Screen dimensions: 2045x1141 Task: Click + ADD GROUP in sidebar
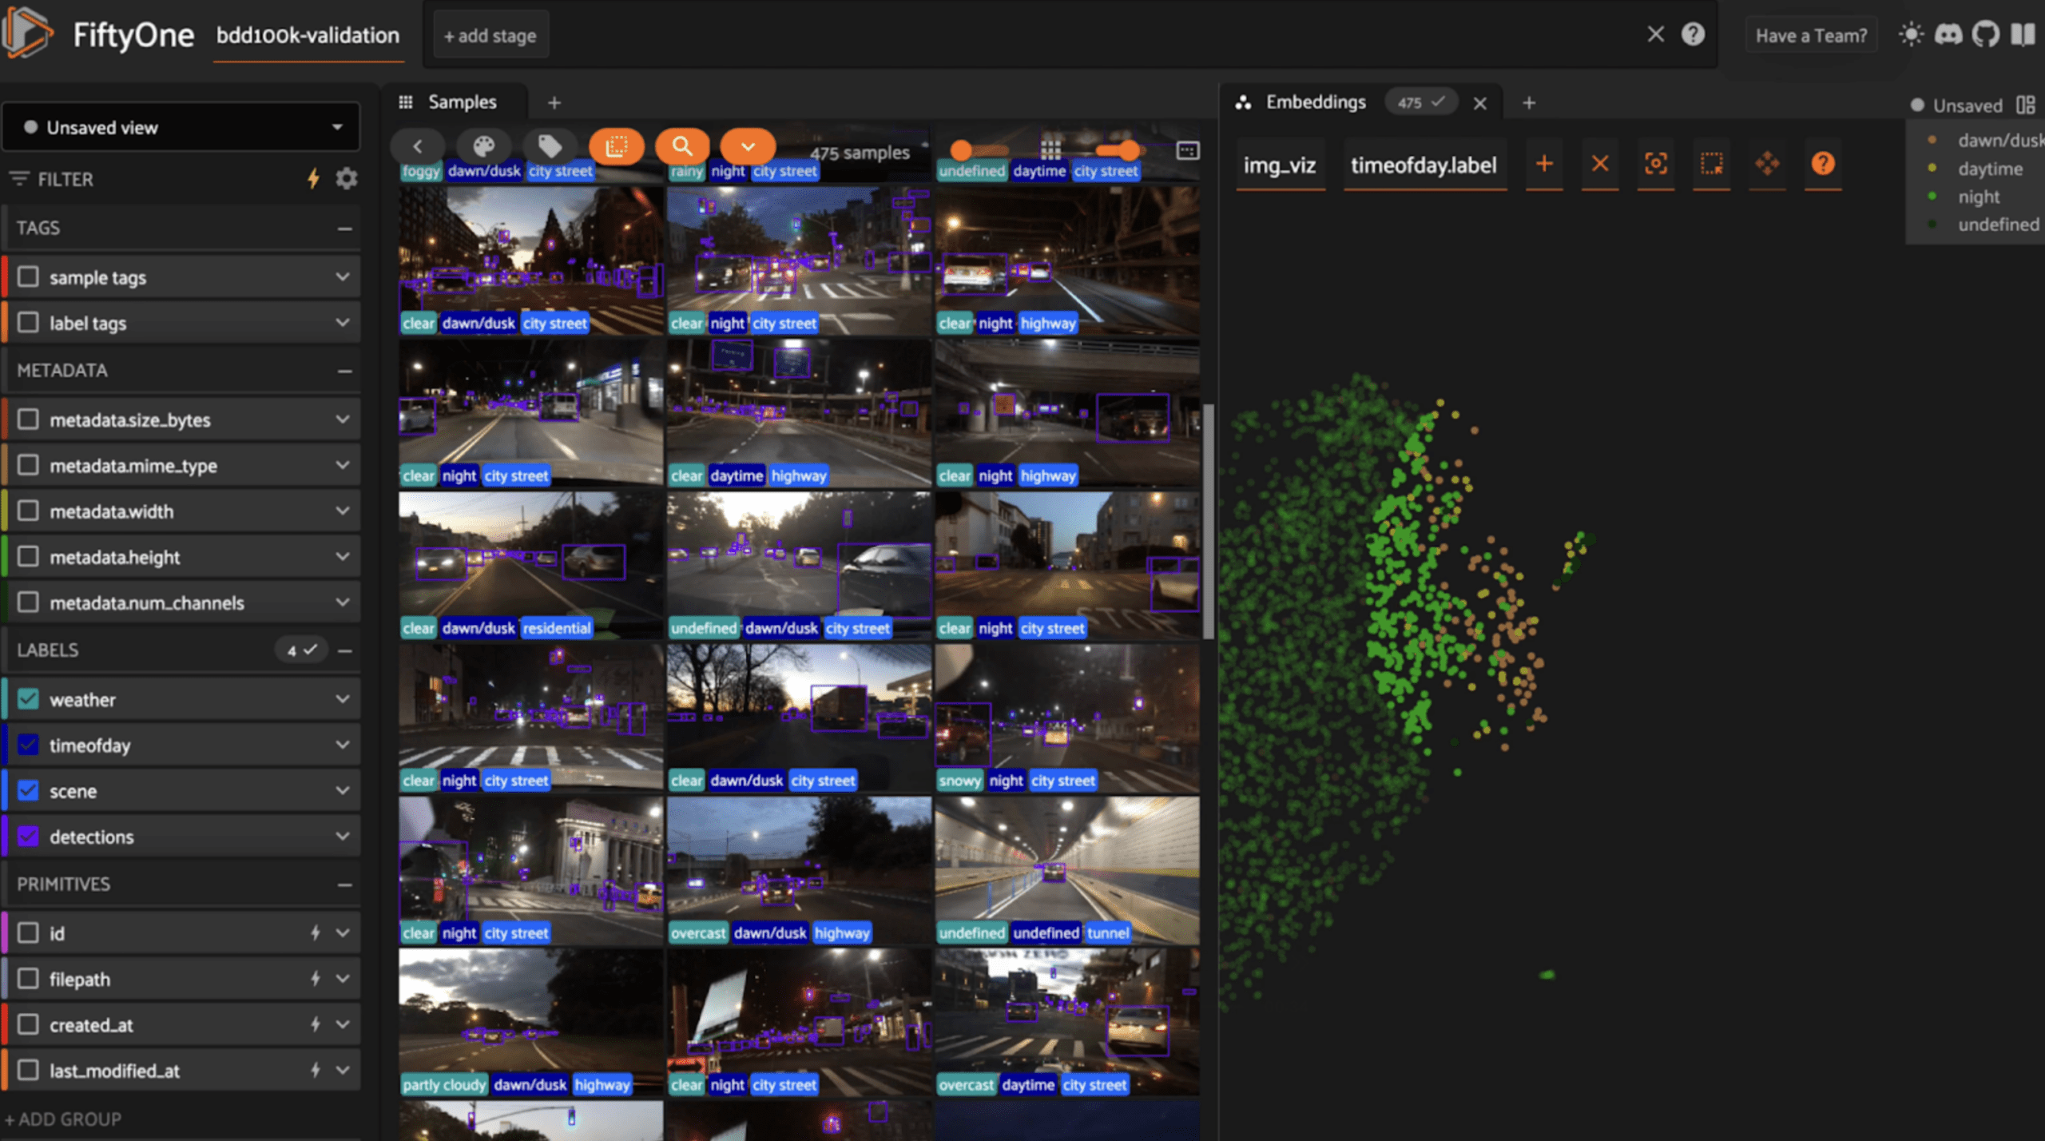click(x=62, y=1119)
